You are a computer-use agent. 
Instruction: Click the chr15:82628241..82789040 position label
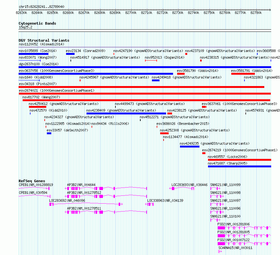point(42,7)
